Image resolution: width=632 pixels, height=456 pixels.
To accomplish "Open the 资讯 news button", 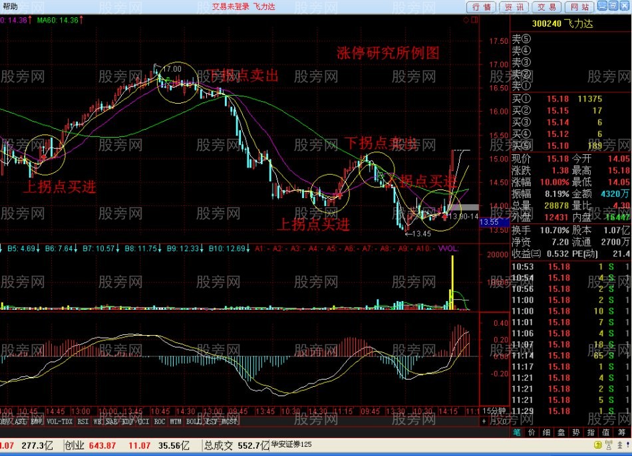I will [x=514, y=7].
